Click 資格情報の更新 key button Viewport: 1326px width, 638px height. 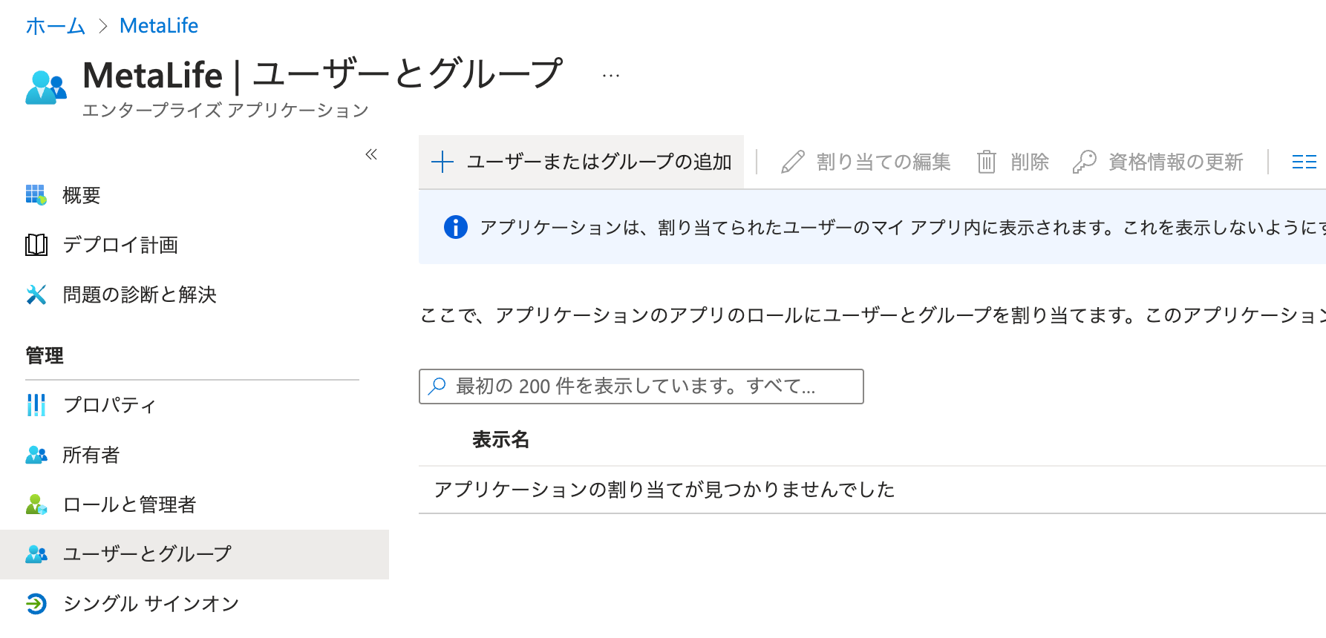[x=1158, y=162]
